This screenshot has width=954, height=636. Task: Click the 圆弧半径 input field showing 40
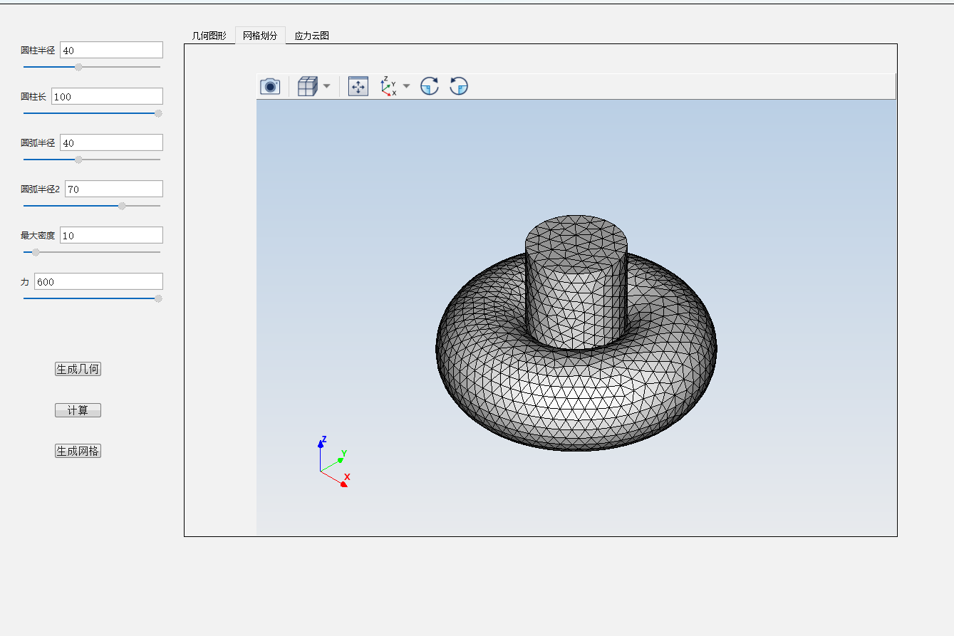111,142
